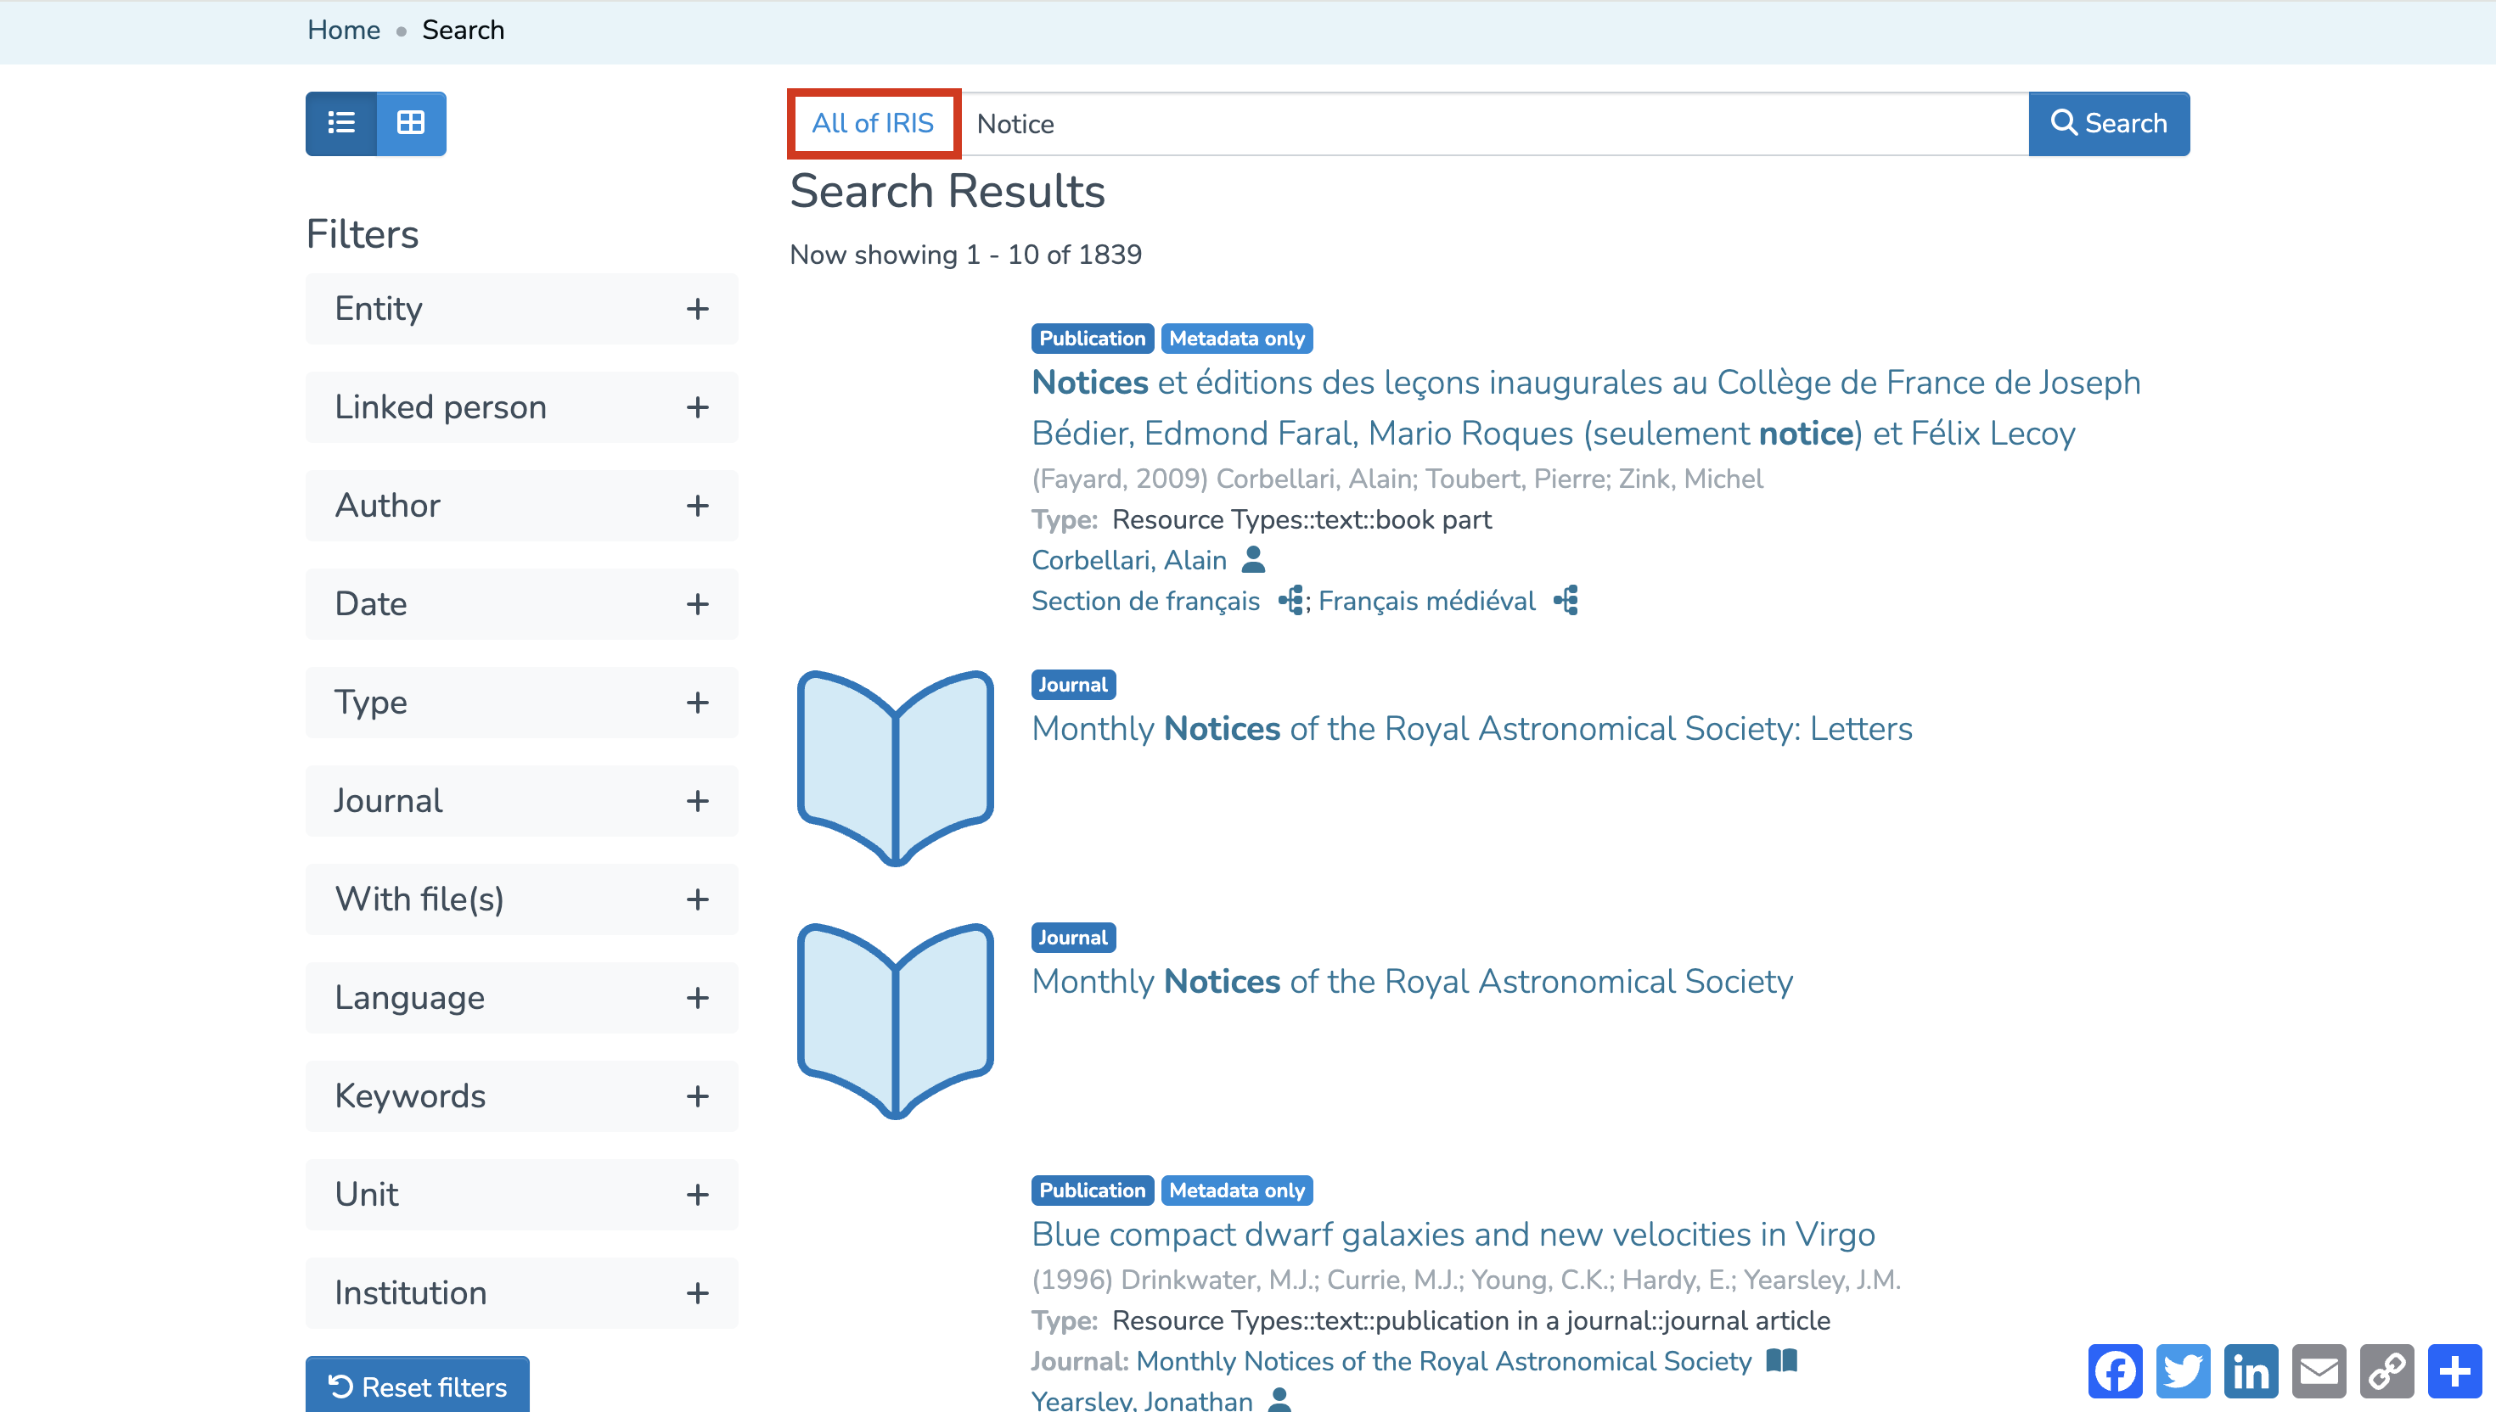Open Monthly Notices Letters journal thumbnail
2496x1412 pixels.
(895, 767)
